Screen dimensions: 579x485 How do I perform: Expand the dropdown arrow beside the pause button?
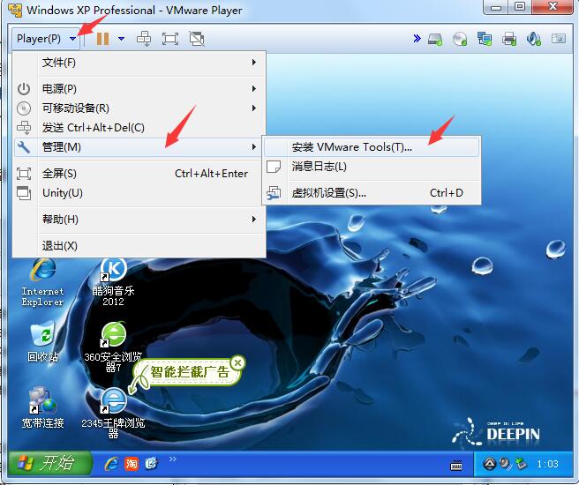tap(121, 38)
